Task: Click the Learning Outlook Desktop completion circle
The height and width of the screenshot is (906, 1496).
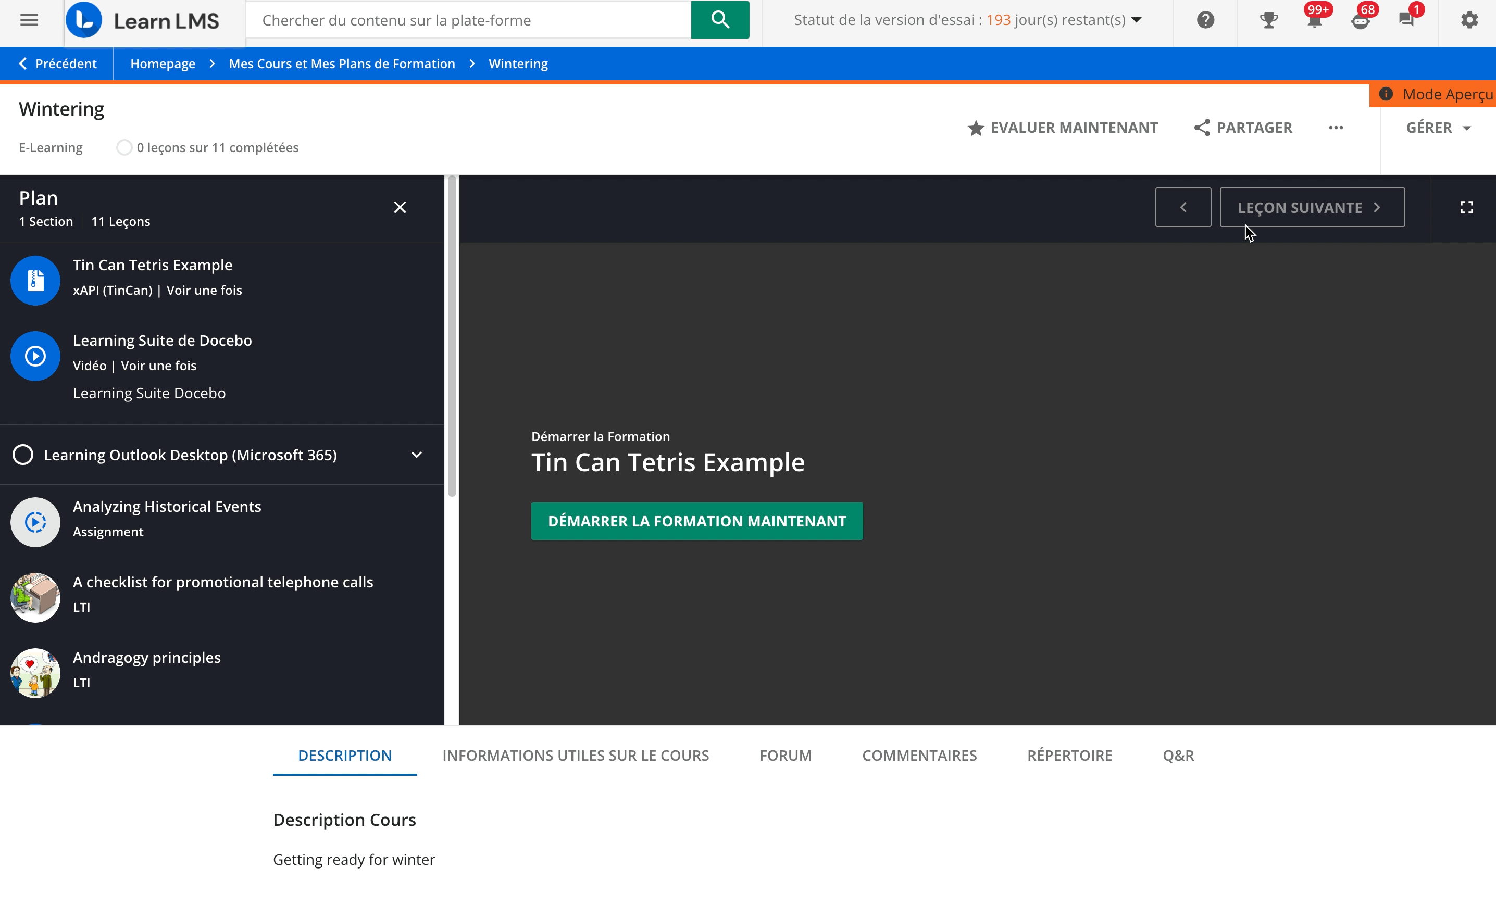Action: click(23, 455)
